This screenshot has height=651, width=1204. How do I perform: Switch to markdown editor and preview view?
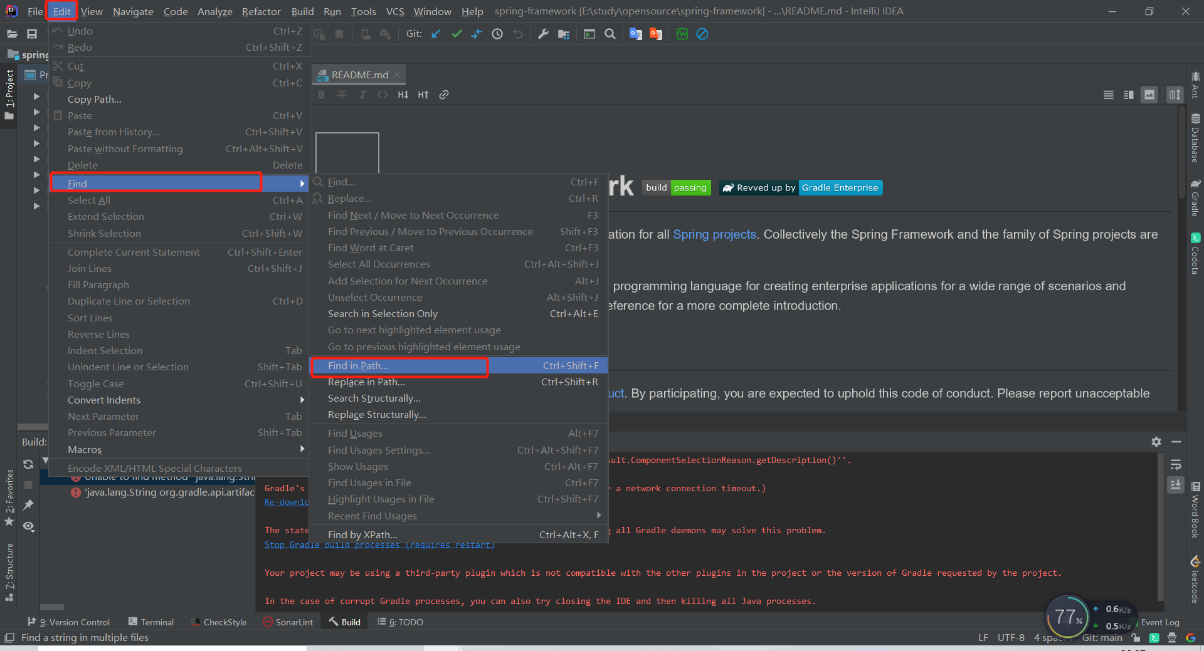tap(1129, 95)
